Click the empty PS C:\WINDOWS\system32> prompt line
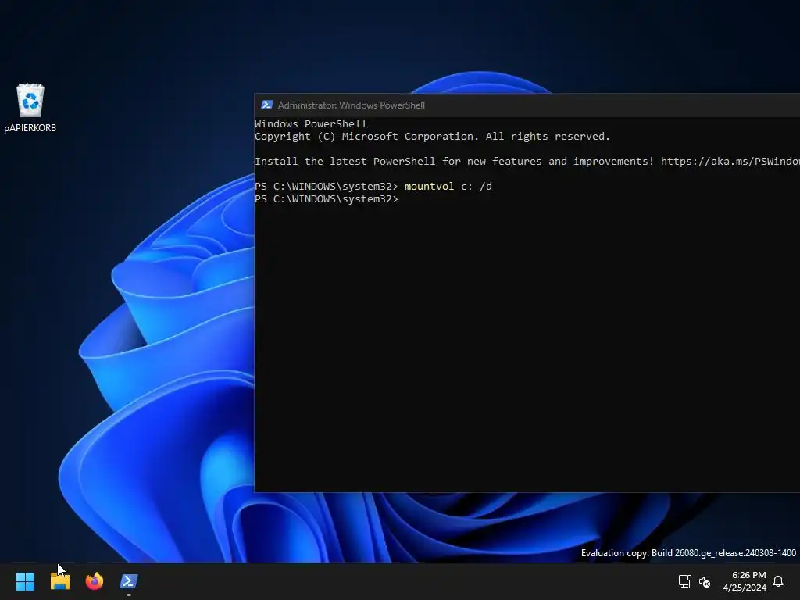Image resolution: width=800 pixels, height=600 pixels. click(x=327, y=199)
